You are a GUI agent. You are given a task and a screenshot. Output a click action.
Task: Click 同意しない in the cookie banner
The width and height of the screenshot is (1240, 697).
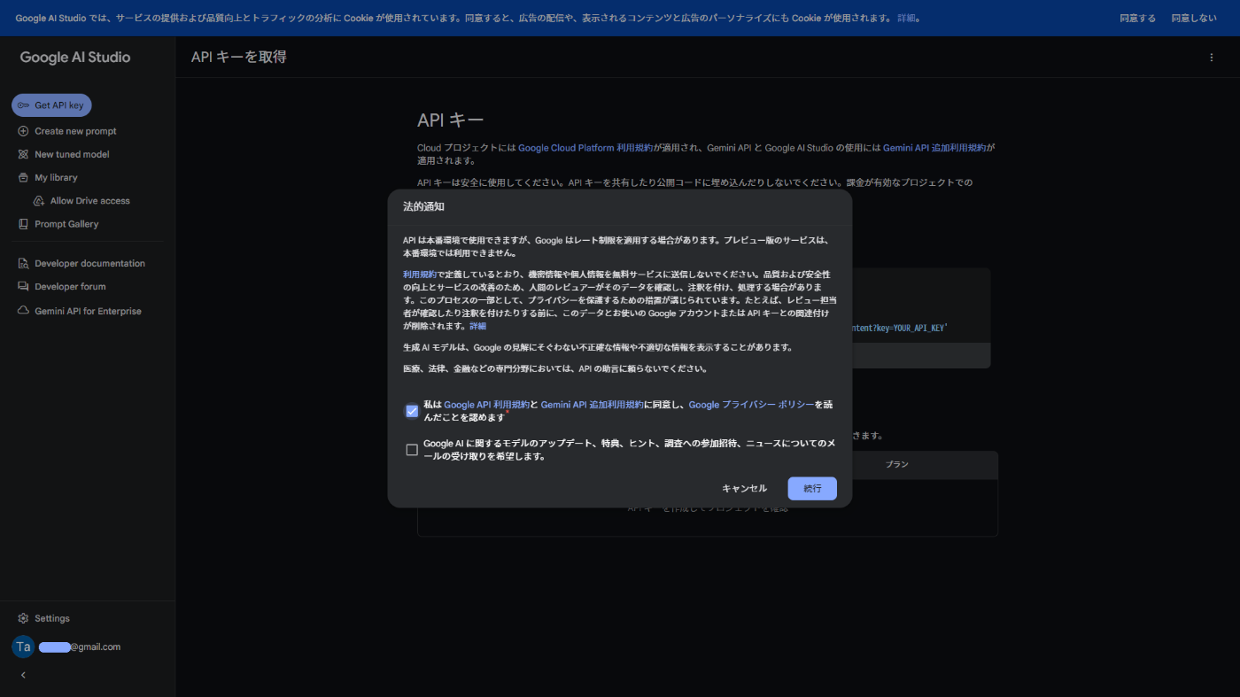[x=1194, y=18]
